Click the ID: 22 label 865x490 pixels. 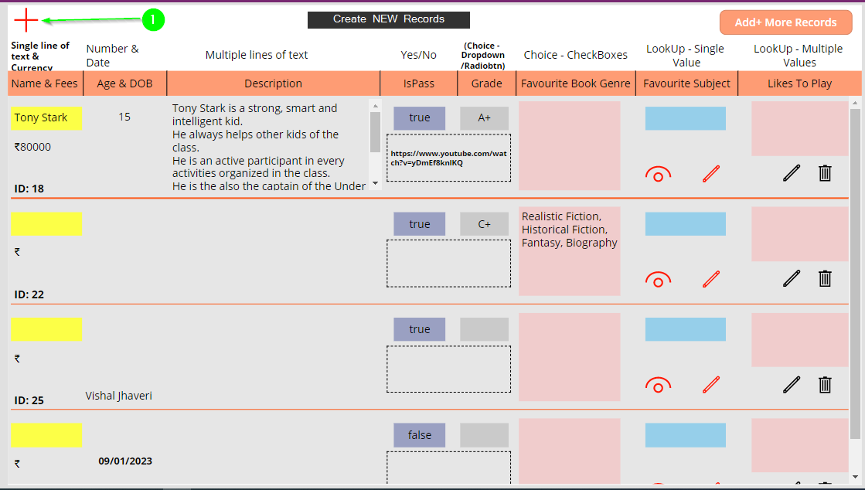click(29, 294)
